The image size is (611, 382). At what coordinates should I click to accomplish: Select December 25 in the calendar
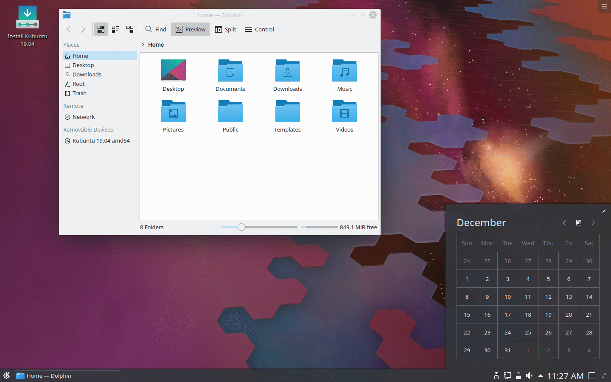pyautogui.click(x=528, y=332)
